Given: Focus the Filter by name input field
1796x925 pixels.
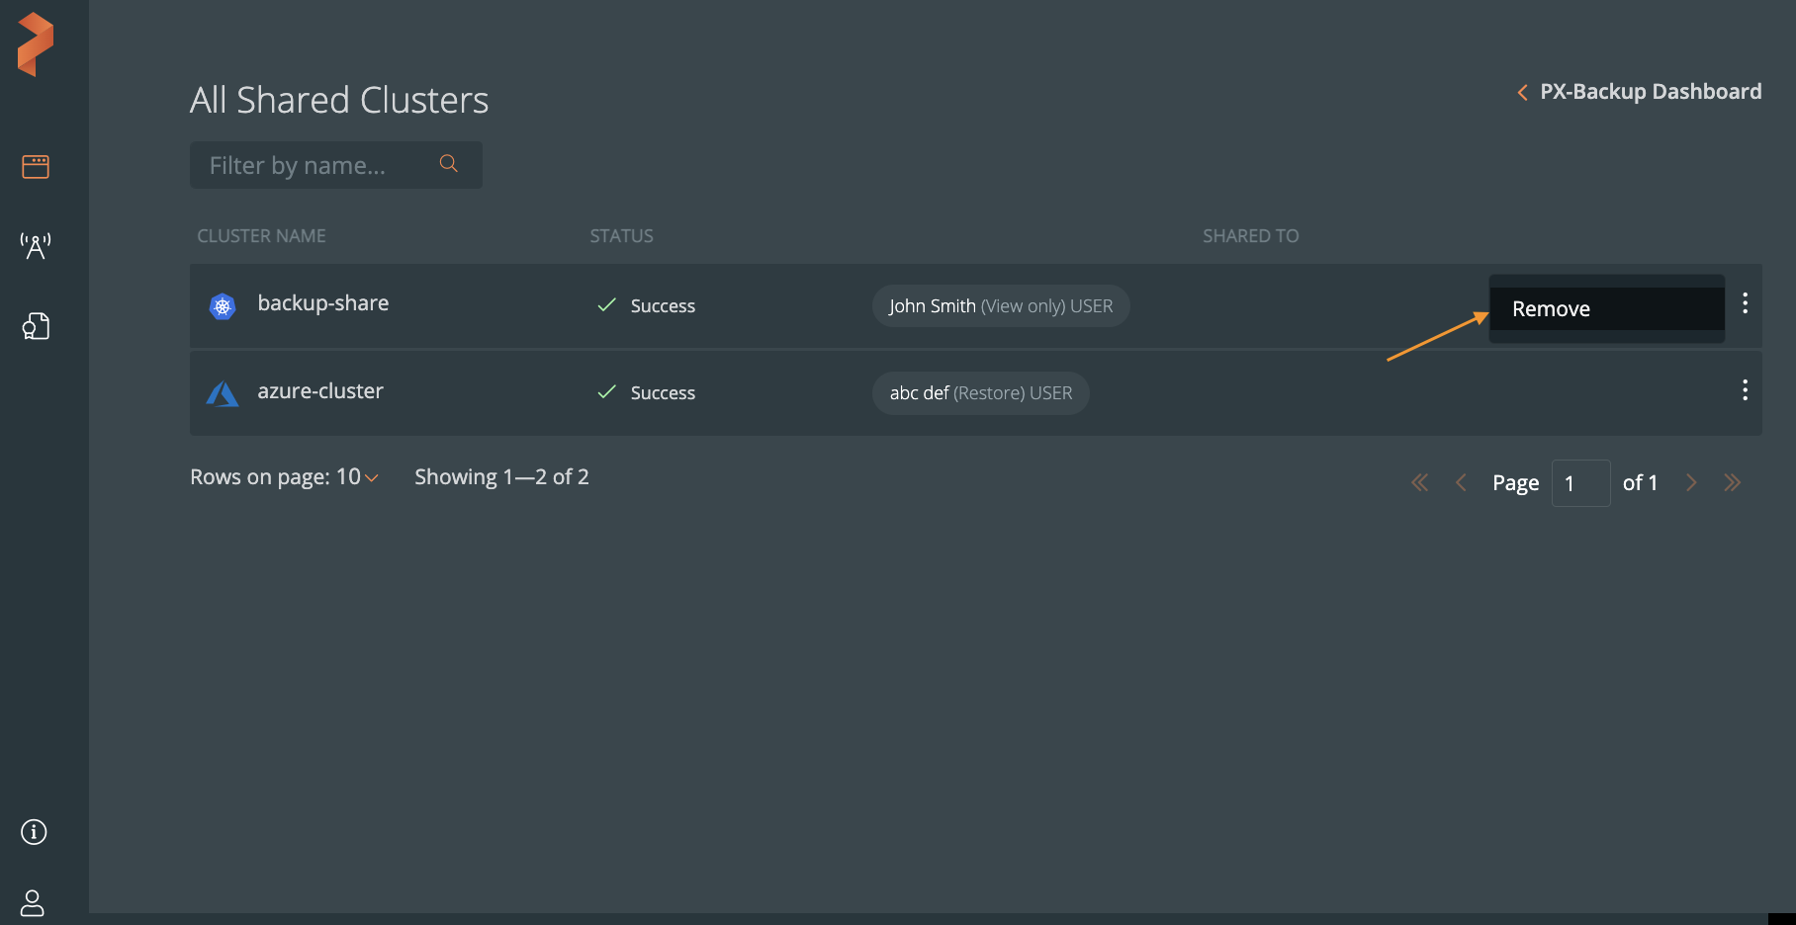Looking at the screenshot, I should point(316,165).
